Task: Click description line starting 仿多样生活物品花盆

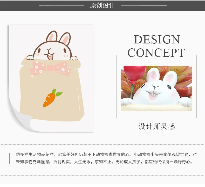Action: pyautogui.click(x=106, y=154)
